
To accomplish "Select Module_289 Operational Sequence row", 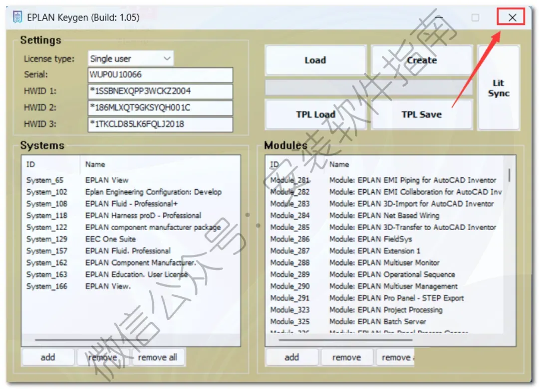I will [385, 274].
